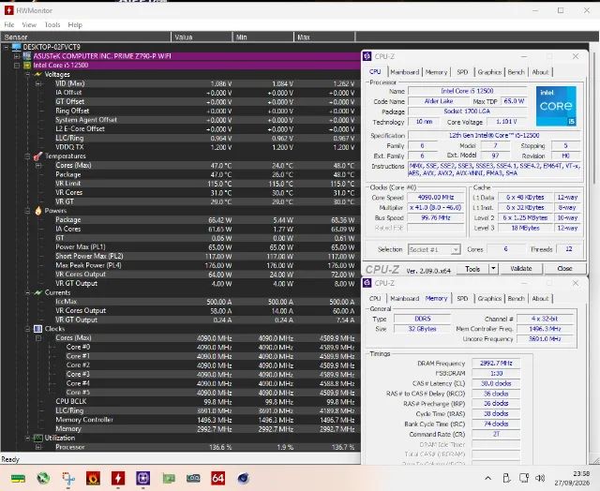Collapse the Intel Core i5 12500 node
This screenshot has width=600, height=491.
[x=17, y=66]
